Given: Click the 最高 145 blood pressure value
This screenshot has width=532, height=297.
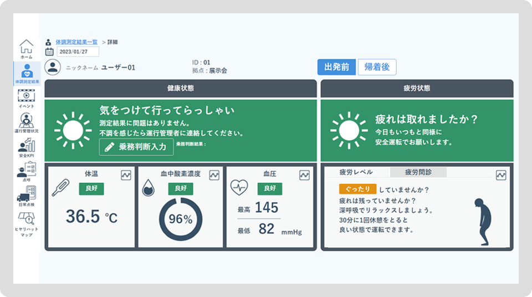Looking at the screenshot, I should point(258,207).
